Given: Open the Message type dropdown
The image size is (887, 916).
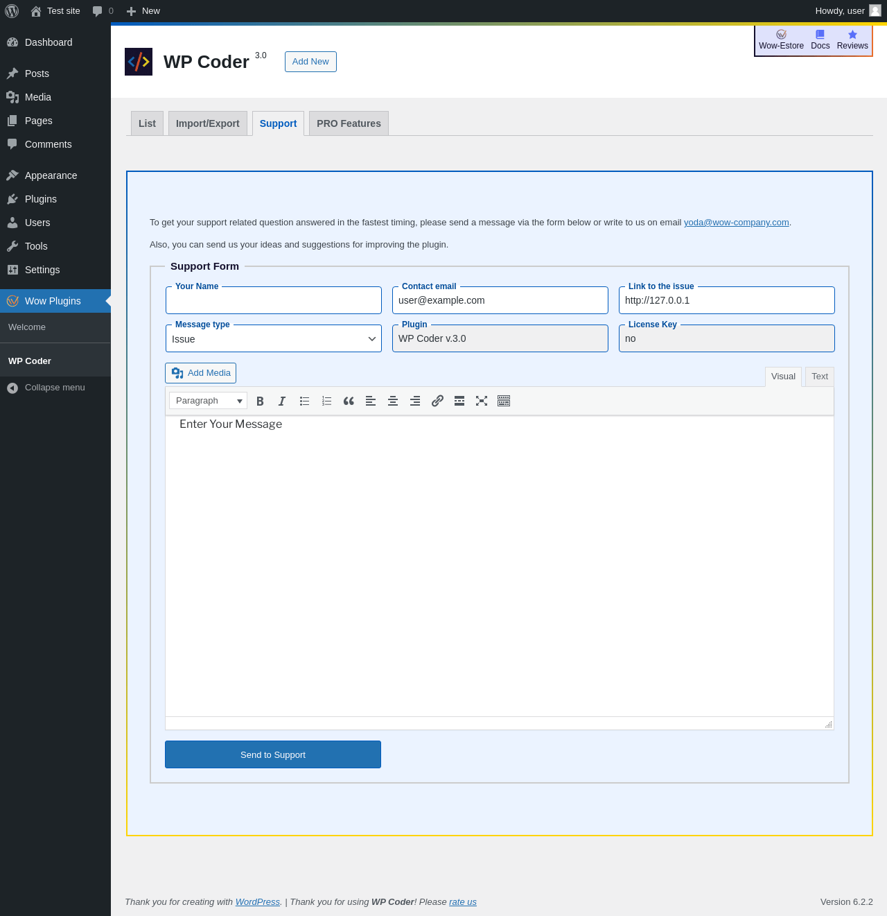Looking at the screenshot, I should 274,338.
